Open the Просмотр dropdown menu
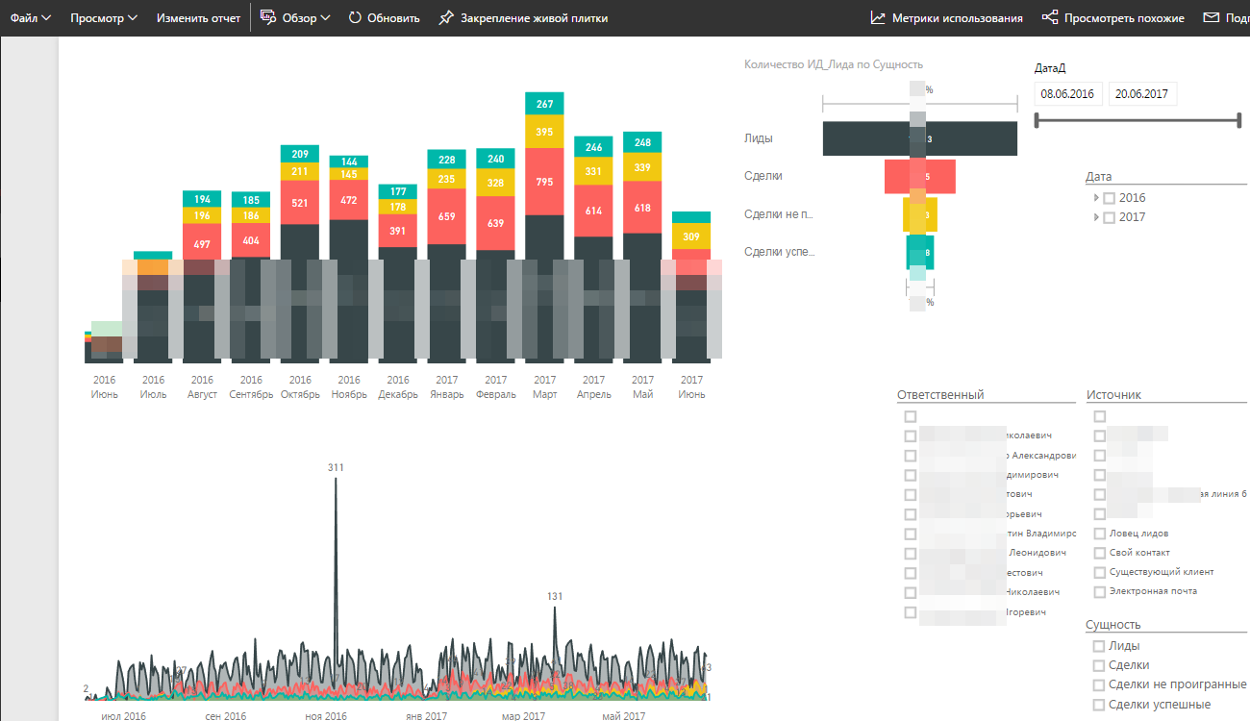Image resolution: width=1250 pixels, height=721 pixels. point(104,18)
